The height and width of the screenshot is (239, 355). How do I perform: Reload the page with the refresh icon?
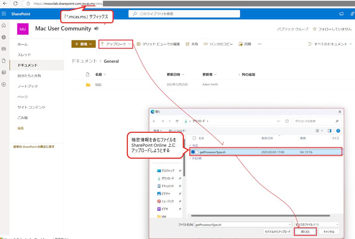click(15, 3)
